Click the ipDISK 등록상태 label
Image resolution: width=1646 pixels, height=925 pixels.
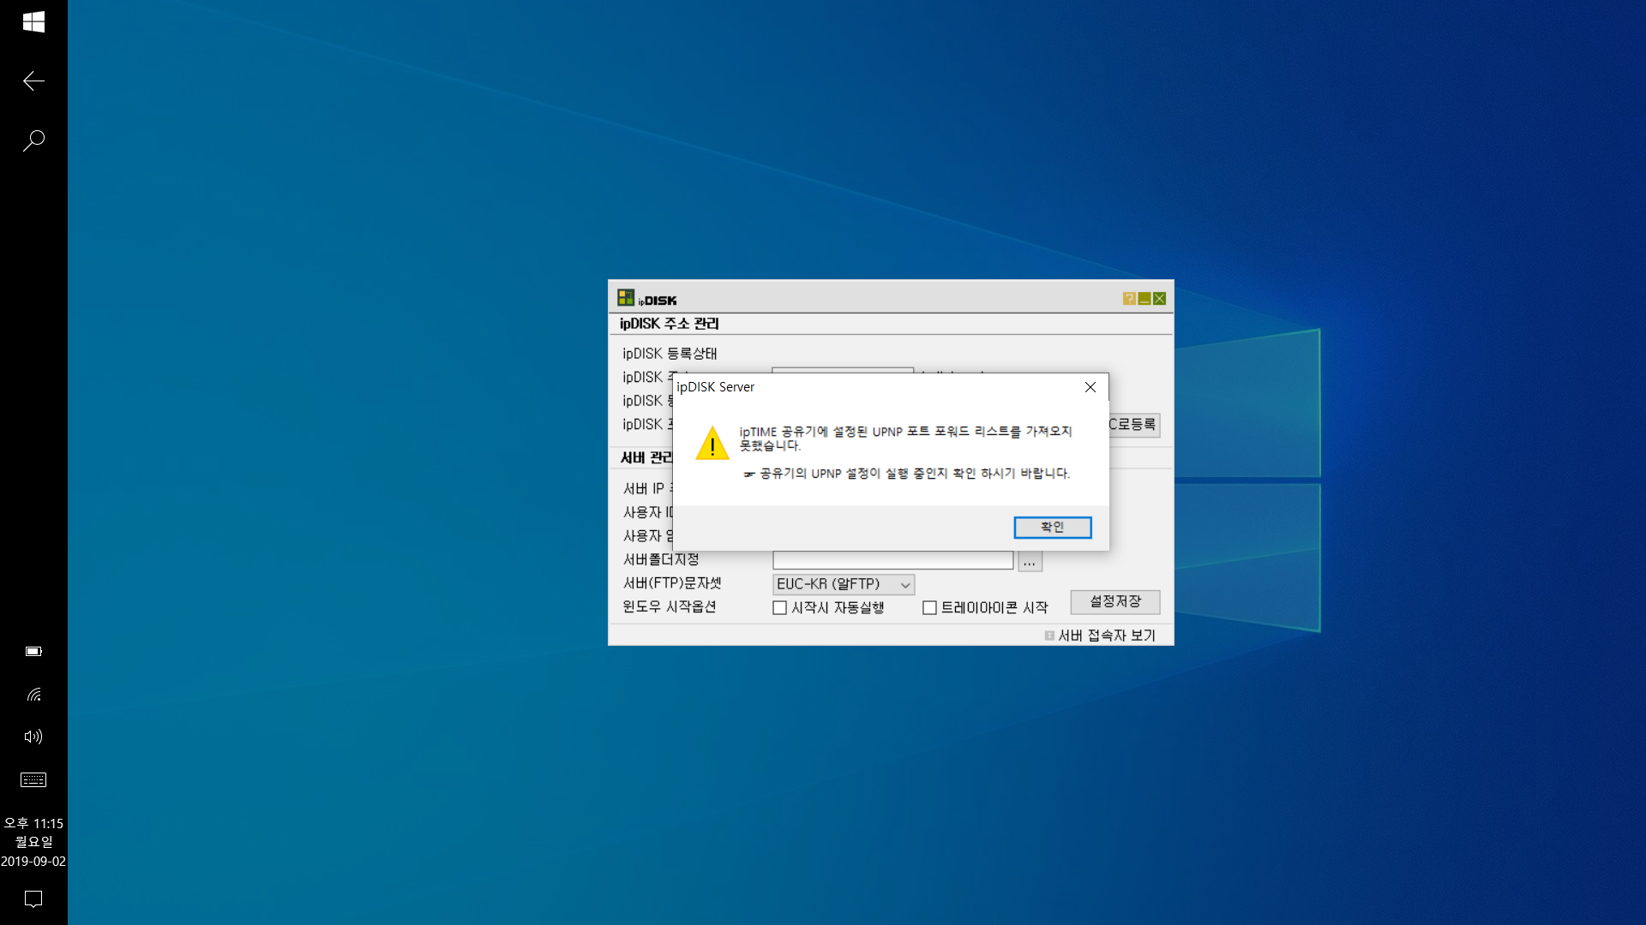tap(670, 354)
